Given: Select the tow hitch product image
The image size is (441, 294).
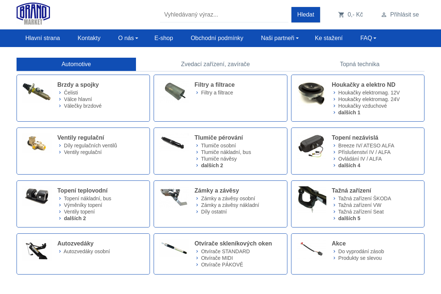Looking at the screenshot, I should coord(312,199).
